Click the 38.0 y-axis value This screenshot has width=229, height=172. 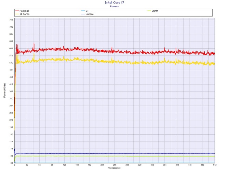pyautogui.click(x=11, y=91)
